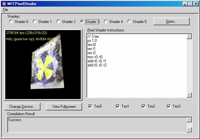This screenshot has height=139, width=200.
Task: Click the shader instructions scroll up arrow
Action: [x=189, y=36]
